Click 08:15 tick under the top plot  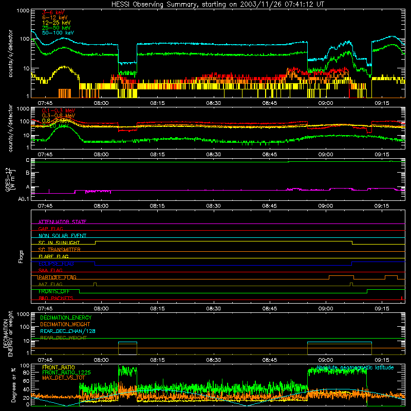[x=157, y=103]
